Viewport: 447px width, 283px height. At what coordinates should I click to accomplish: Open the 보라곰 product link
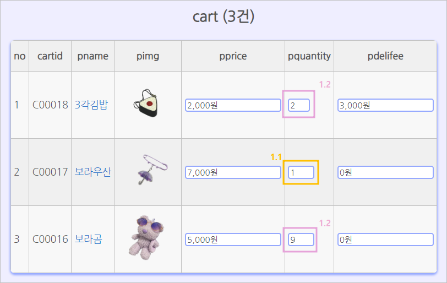click(88, 239)
